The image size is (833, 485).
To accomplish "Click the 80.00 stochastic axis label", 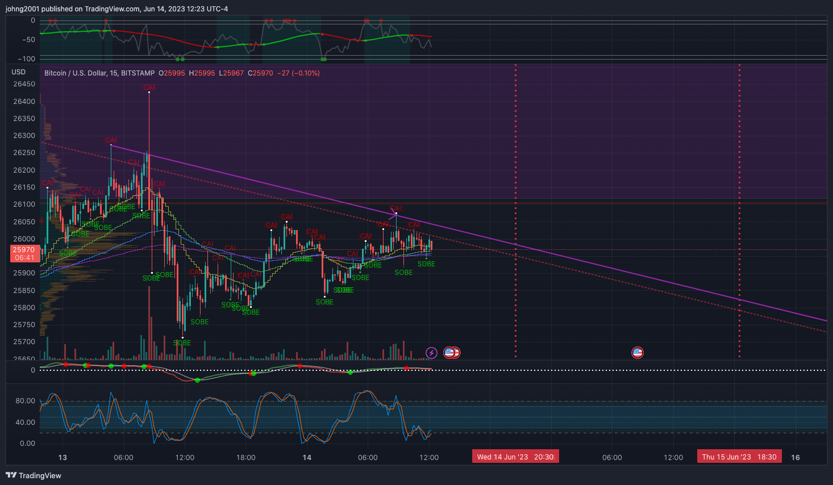I will [x=25, y=401].
